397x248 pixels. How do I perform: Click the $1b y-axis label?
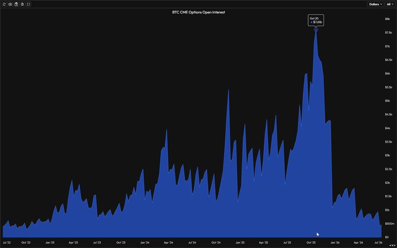tap(388, 210)
